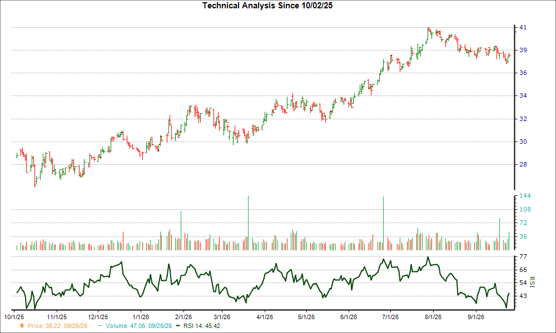Click the orange Price legend square
This screenshot has height=333, width=556.
pos(22,326)
